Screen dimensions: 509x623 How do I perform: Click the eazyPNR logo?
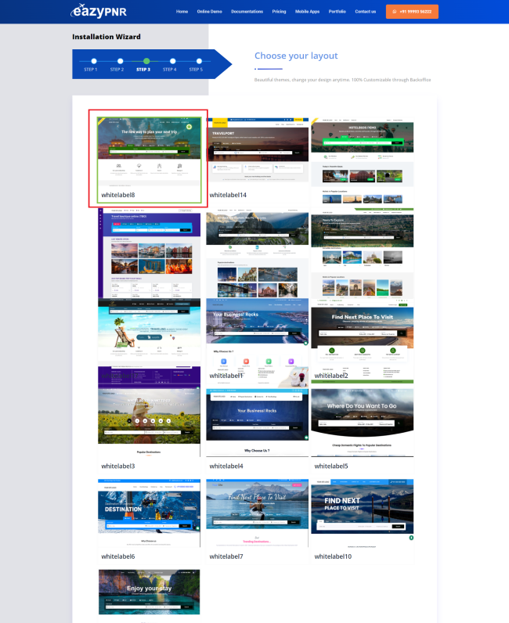(x=99, y=11)
